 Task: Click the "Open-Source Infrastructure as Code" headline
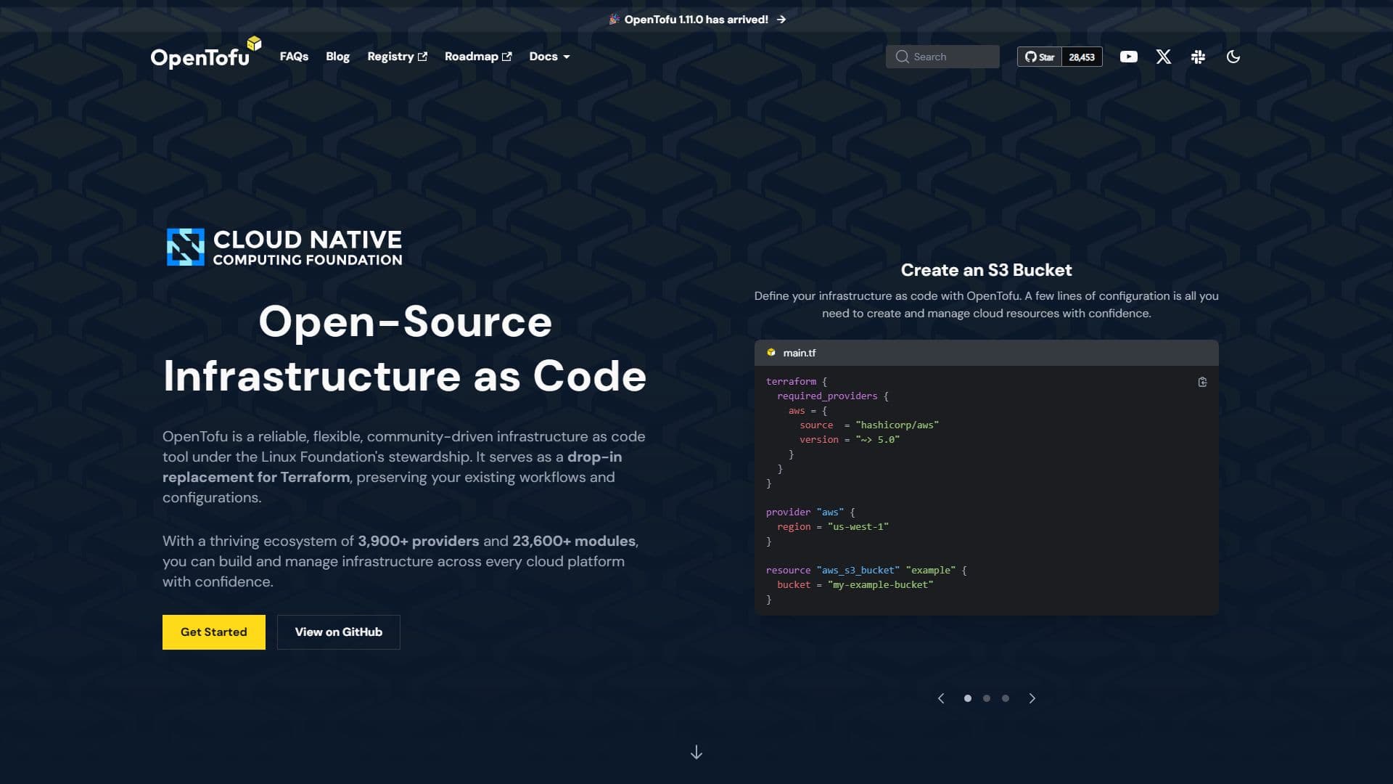(x=405, y=348)
